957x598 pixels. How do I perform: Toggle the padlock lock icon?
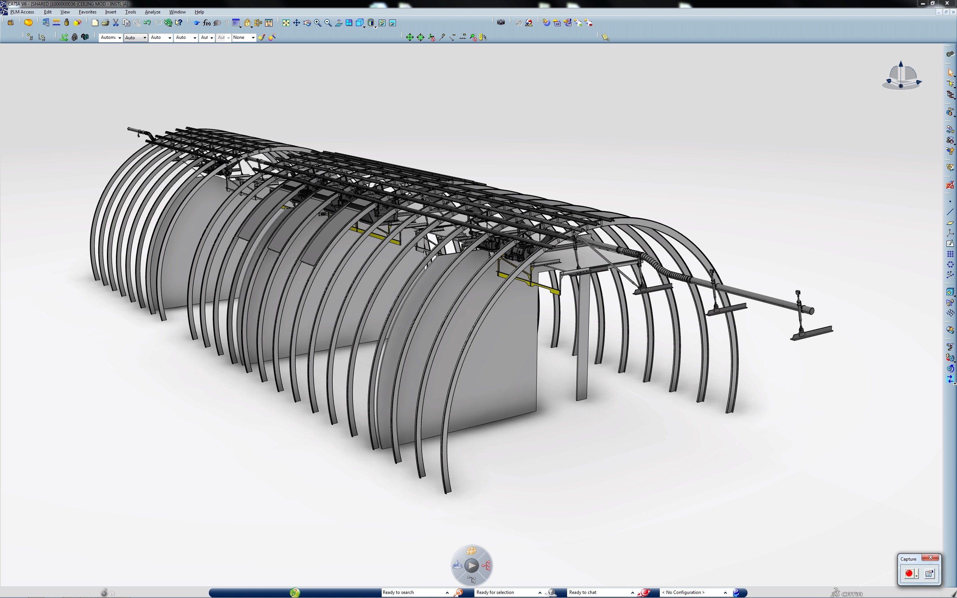click(247, 23)
